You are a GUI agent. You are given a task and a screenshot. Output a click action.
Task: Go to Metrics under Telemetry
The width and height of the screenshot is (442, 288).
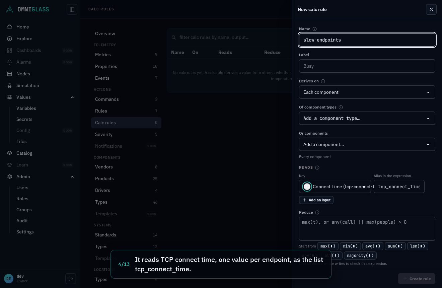pyautogui.click(x=126, y=55)
